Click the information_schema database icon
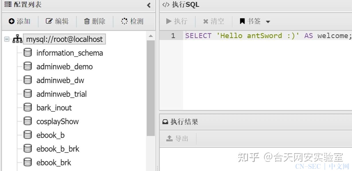This screenshot has height=171, width=352. click(x=28, y=53)
